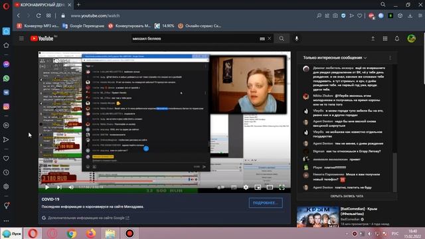Open the speed dial start page

coord(48,16)
